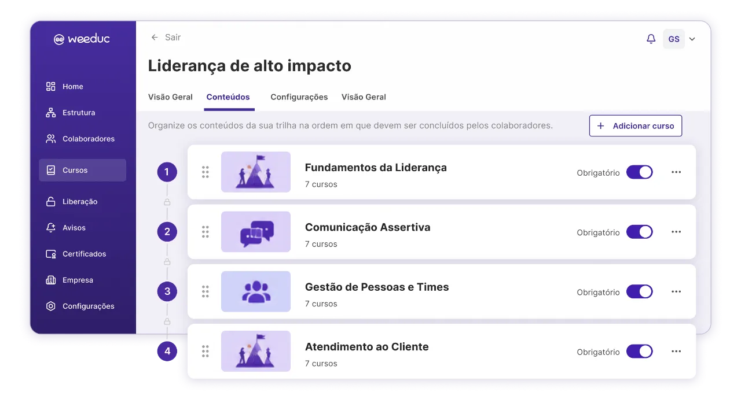Open more options for Comunicação Assertiva
This screenshot has width=741, height=407.
tap(676, 232)
